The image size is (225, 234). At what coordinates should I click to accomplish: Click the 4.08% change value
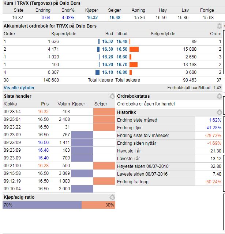coord(68,18)
